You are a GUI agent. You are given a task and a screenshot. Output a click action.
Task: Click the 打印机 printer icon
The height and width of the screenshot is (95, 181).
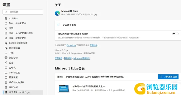click(x=6, y=68)
